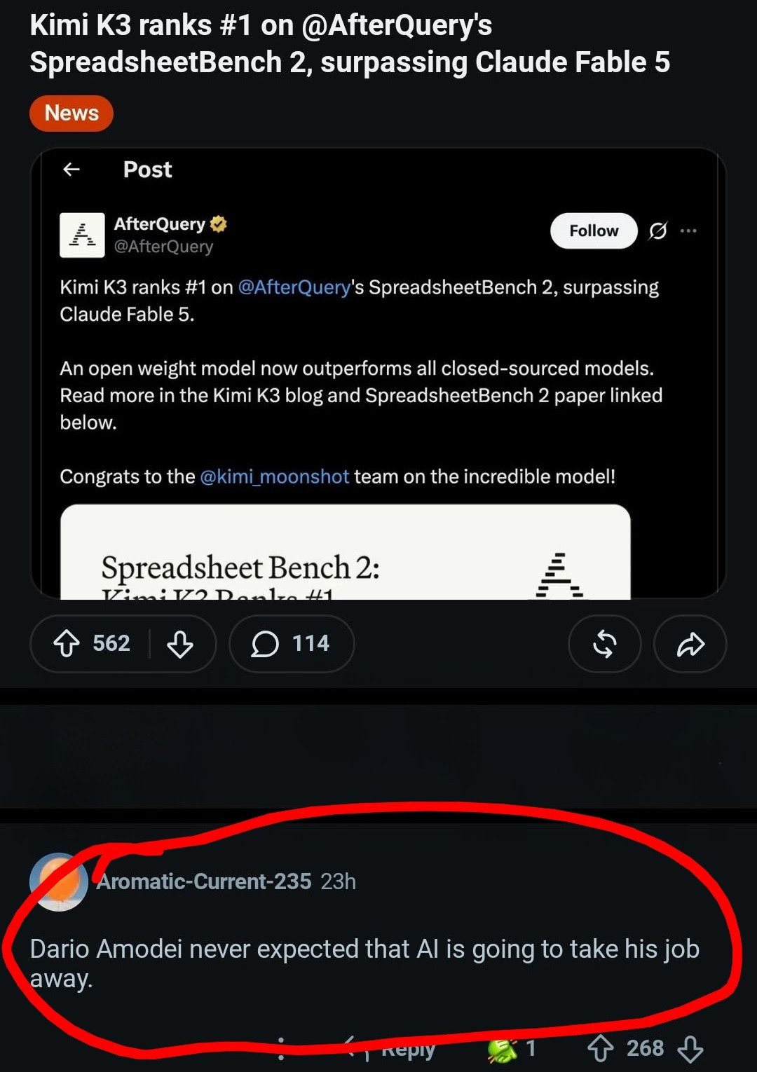
Task: Downvote Aromatic-Current-235's comment
Action: (x=690, y=1049)
